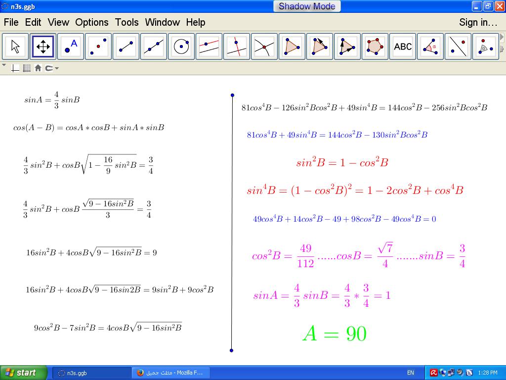
Task: Select the sinA = 4/3 sinB formula at top left
Action: click(52, 100)
